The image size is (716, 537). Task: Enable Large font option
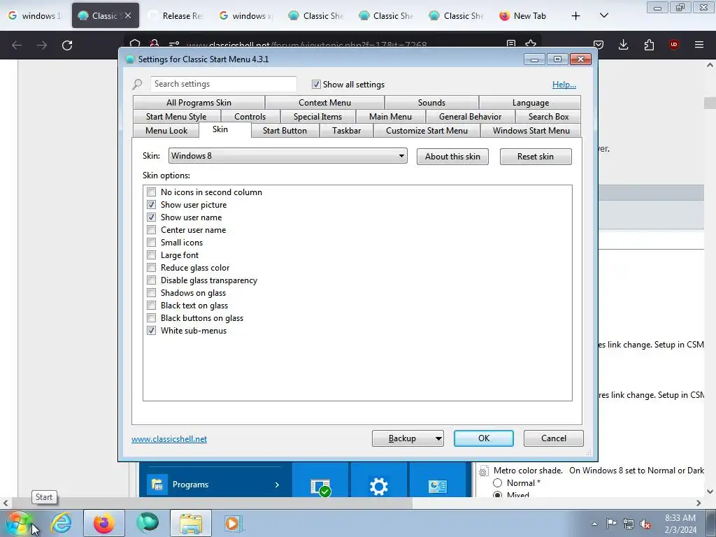[151, 255]
